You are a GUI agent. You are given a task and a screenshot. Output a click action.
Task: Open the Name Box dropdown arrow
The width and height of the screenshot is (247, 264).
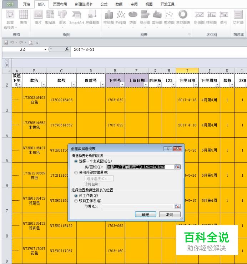45,49
